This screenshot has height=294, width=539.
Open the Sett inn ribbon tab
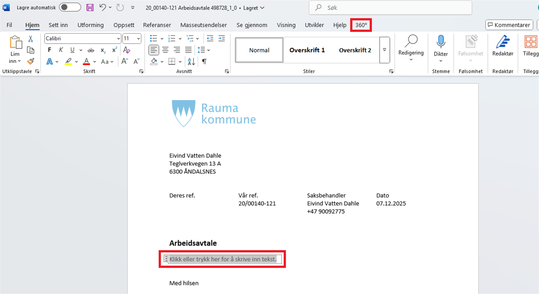point(58,25)
